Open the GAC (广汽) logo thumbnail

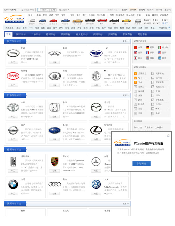[13, 53]
